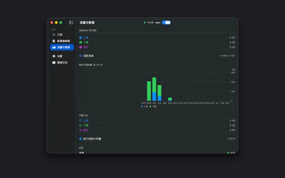Click the 状态 section header
This screenshot has height=178, width=285.
pos(81,148)
